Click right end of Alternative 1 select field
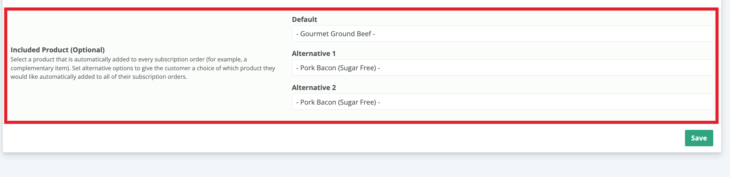 (x=703, y=68)
